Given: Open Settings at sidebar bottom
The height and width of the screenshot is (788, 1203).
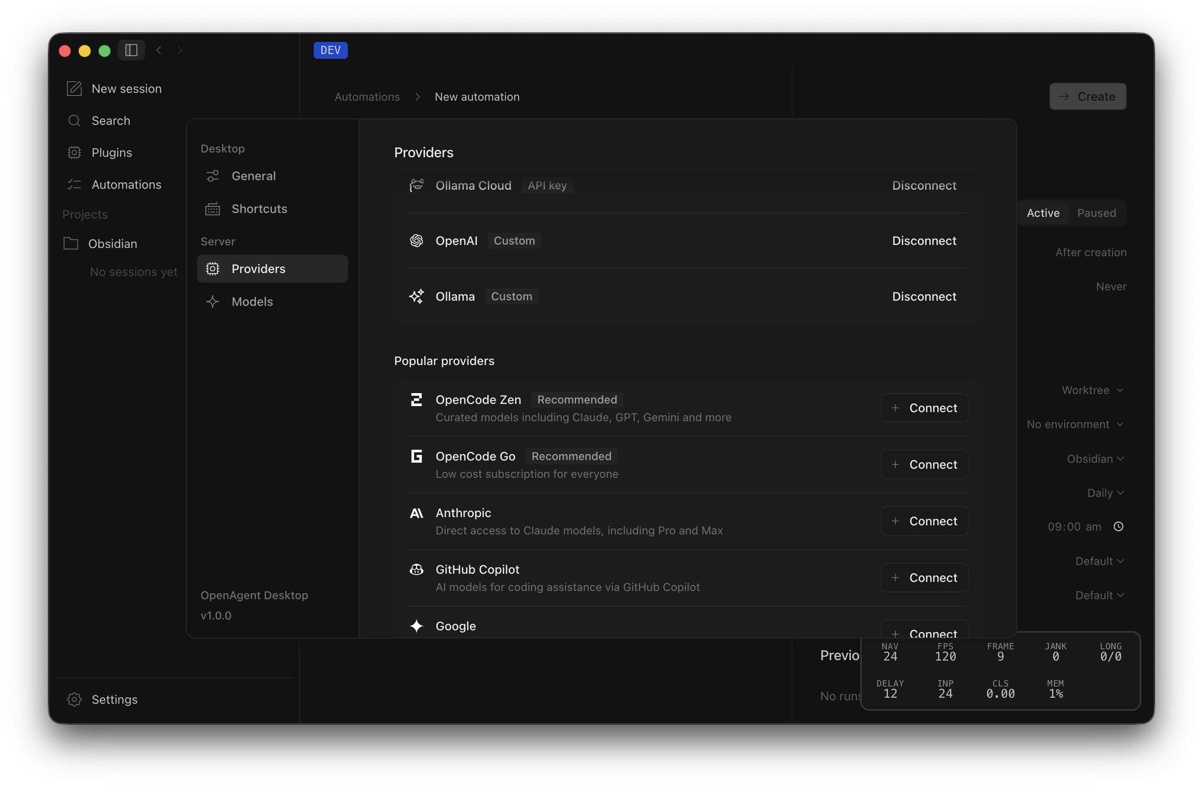Looking at the screenshot, I should (114, 699).
